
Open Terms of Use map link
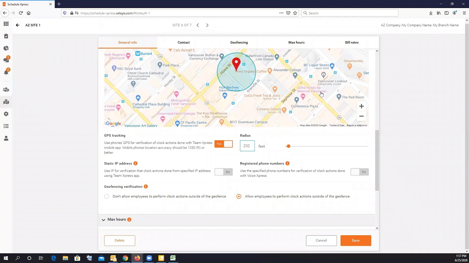click(337, 125)
